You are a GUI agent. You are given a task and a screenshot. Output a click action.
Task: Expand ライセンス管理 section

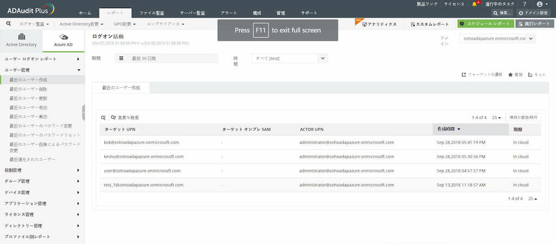[x=42, y=215]
